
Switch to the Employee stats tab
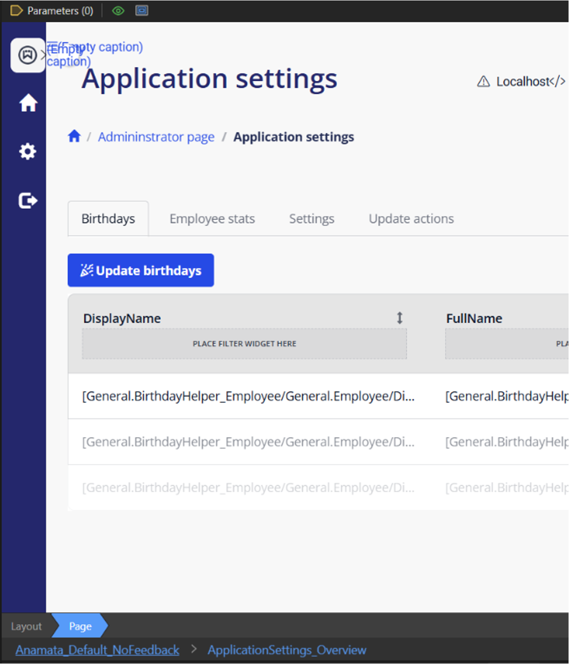point(212,219)
